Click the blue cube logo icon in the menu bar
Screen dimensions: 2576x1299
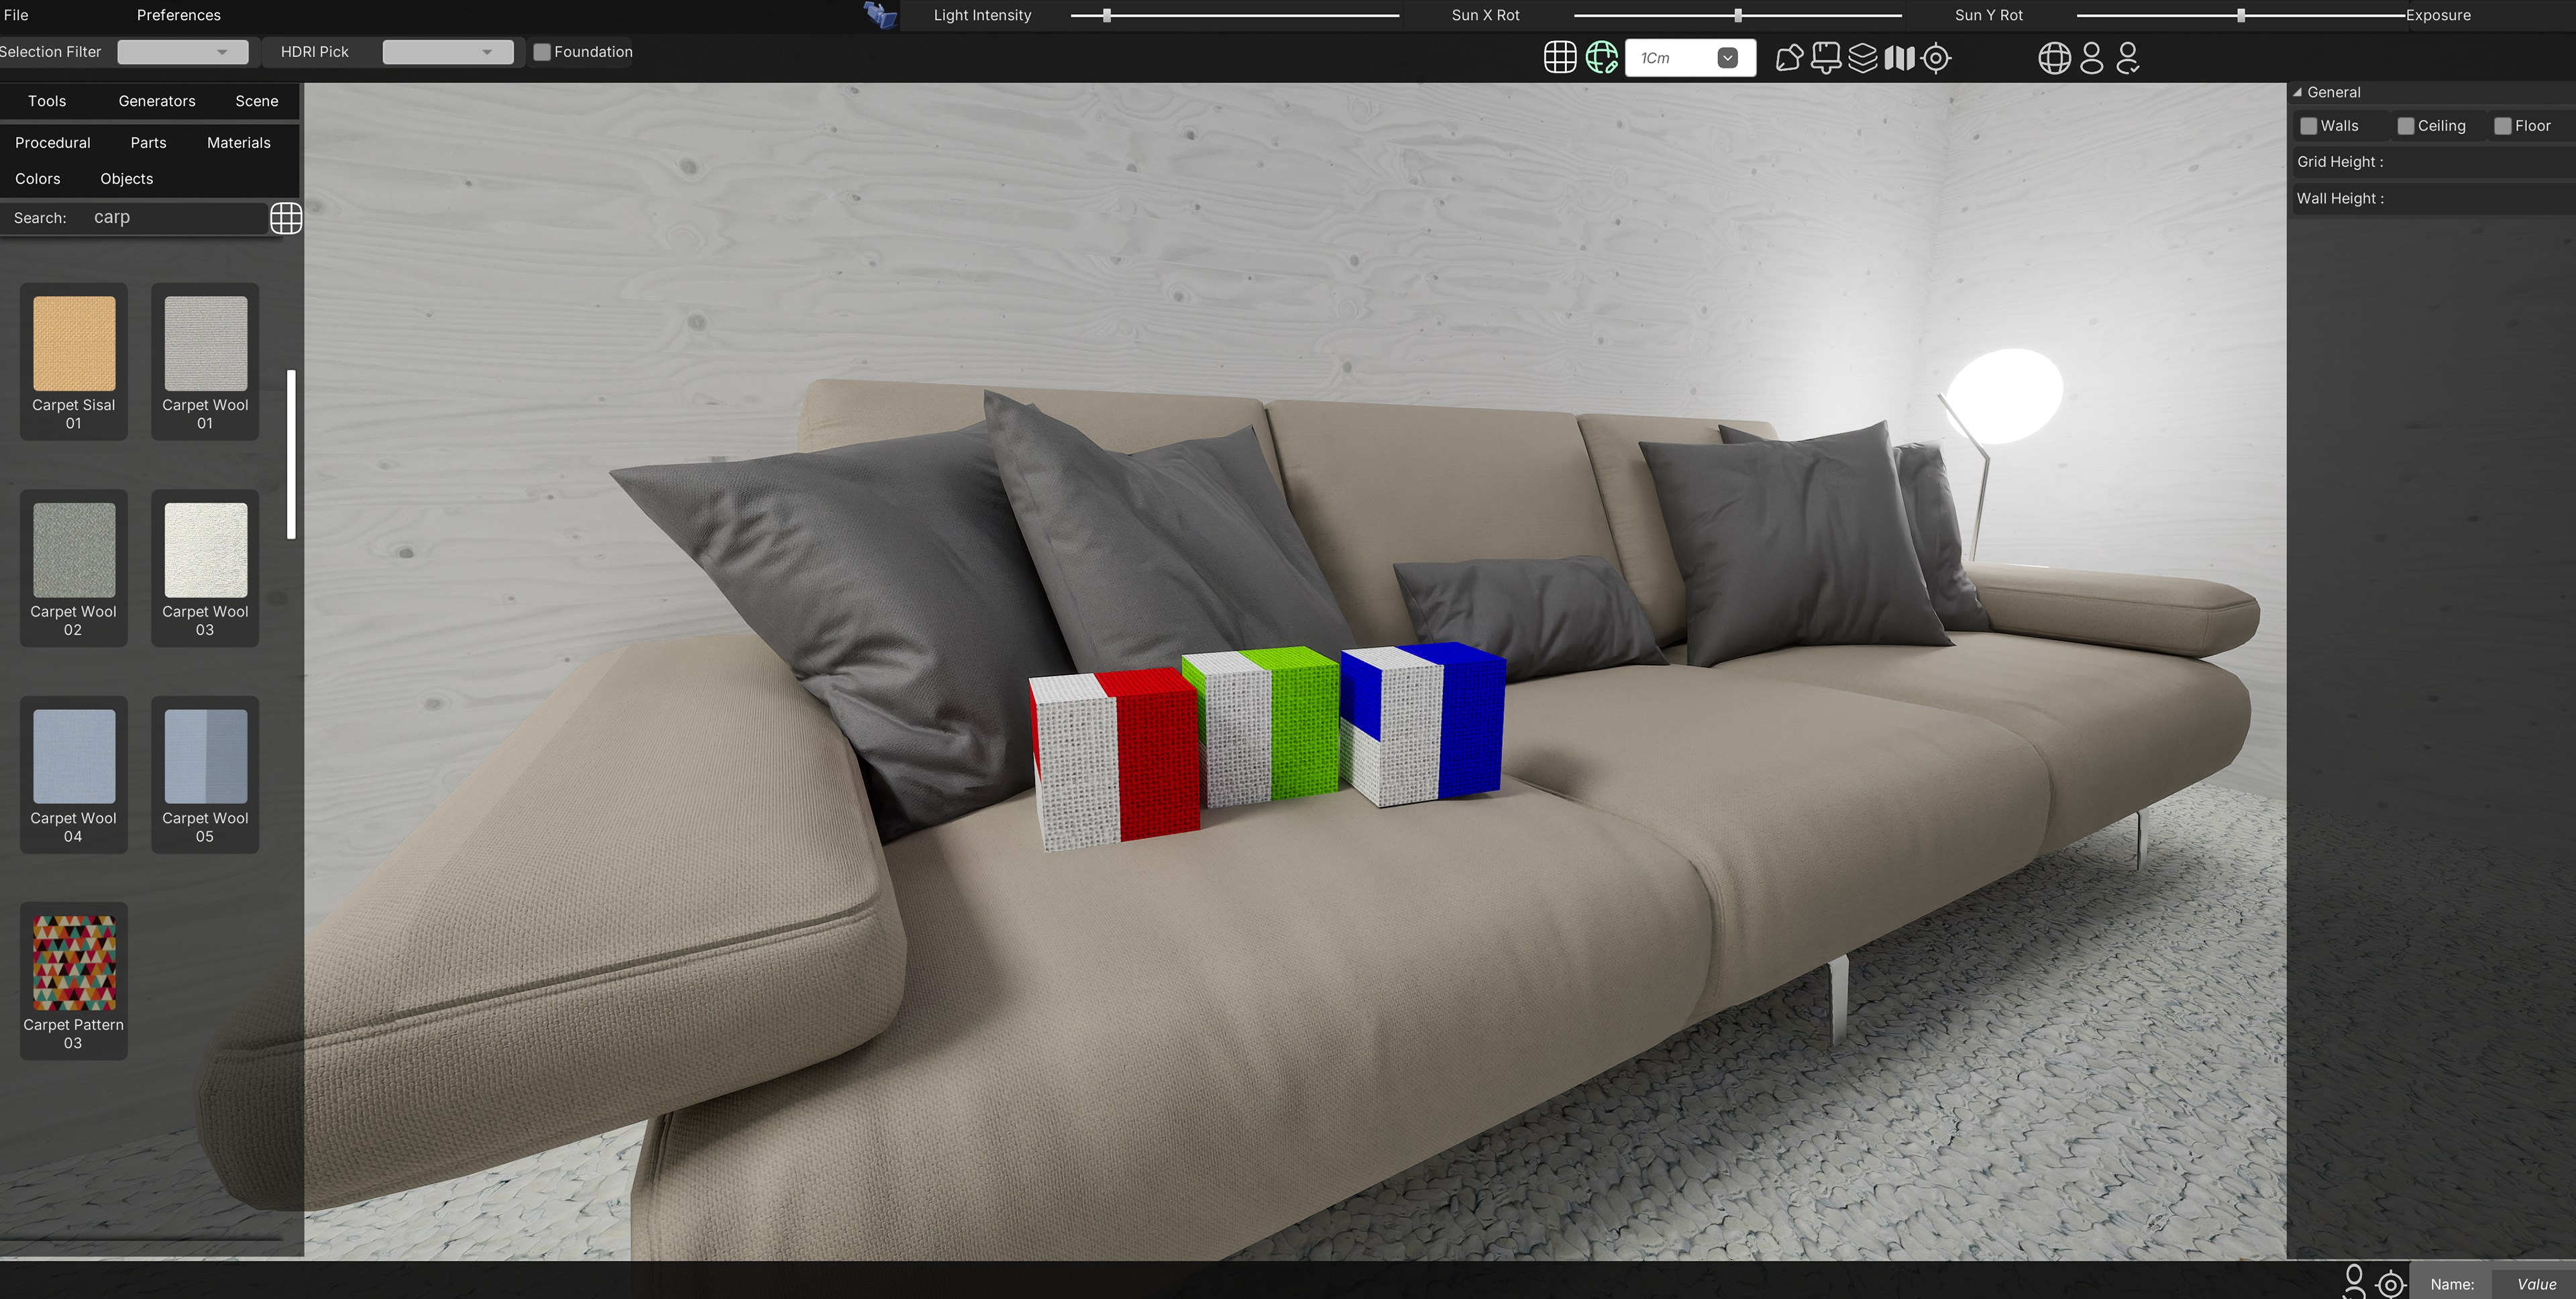880,15
